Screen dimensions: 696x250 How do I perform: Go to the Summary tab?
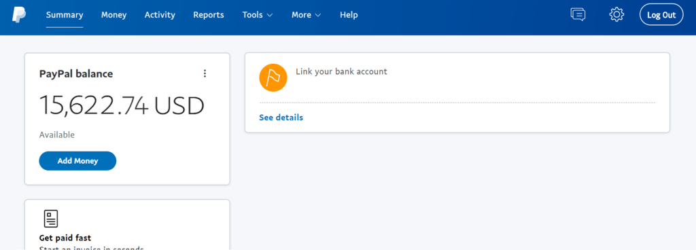tap(65, 15)
